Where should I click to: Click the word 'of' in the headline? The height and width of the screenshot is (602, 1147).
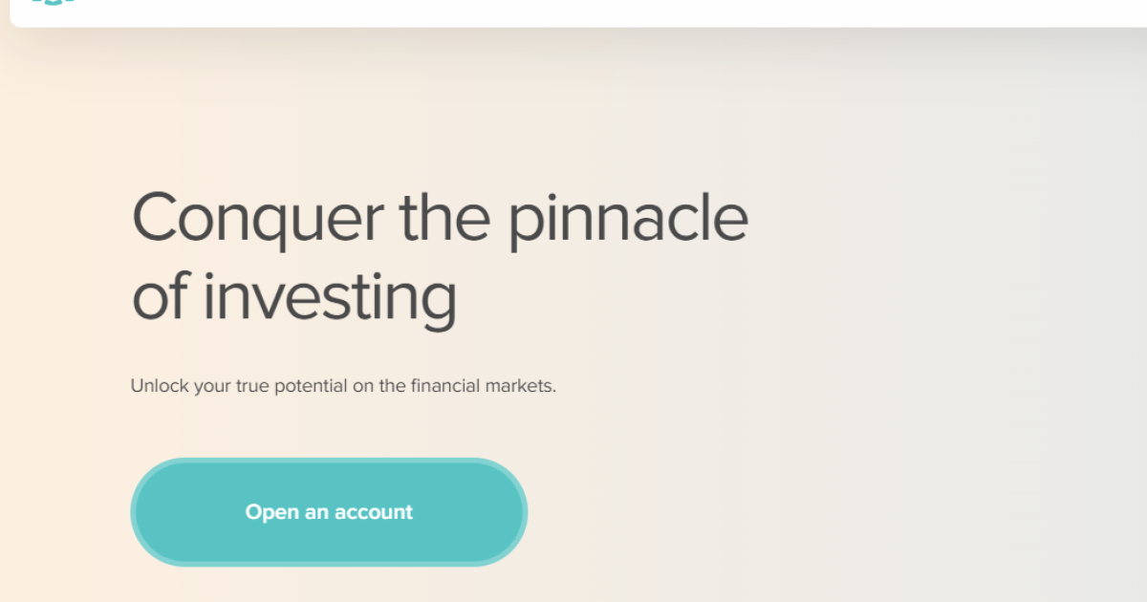click(x=160, y=295)
